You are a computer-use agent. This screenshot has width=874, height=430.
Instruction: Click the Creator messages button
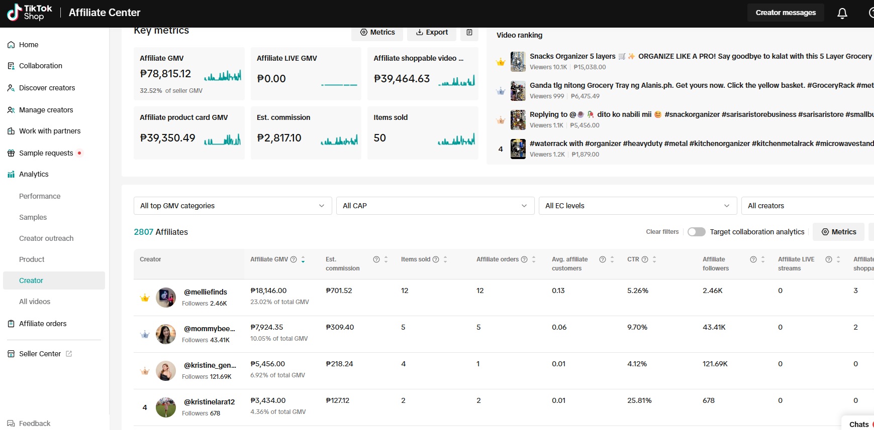[786, 13]
